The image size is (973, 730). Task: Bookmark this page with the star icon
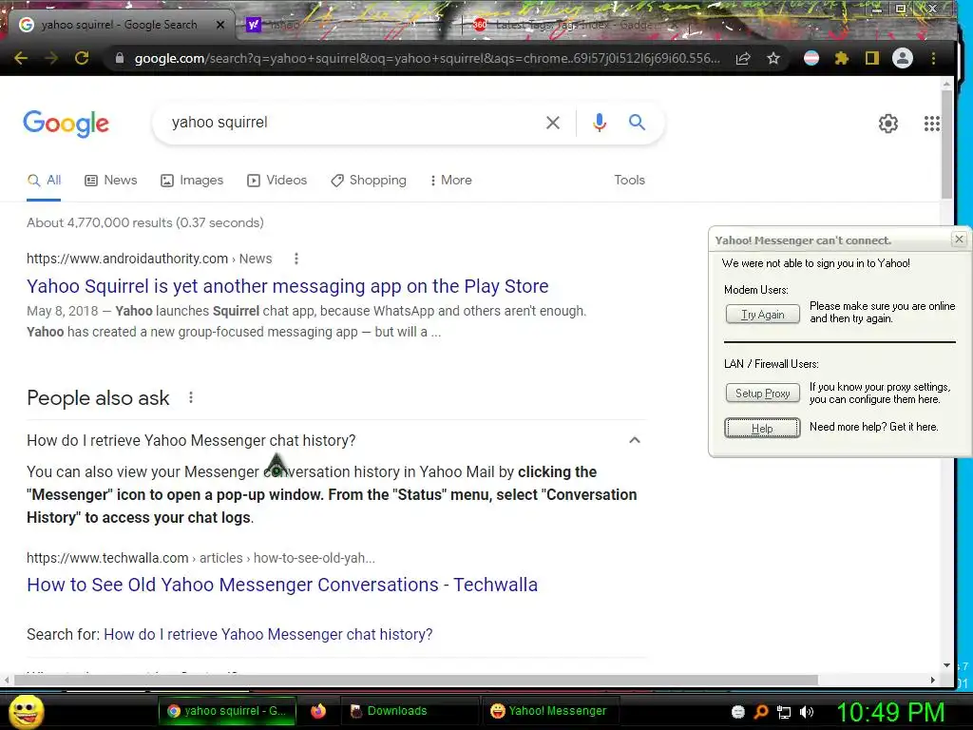pyautogui.click(x=773, y=58)
